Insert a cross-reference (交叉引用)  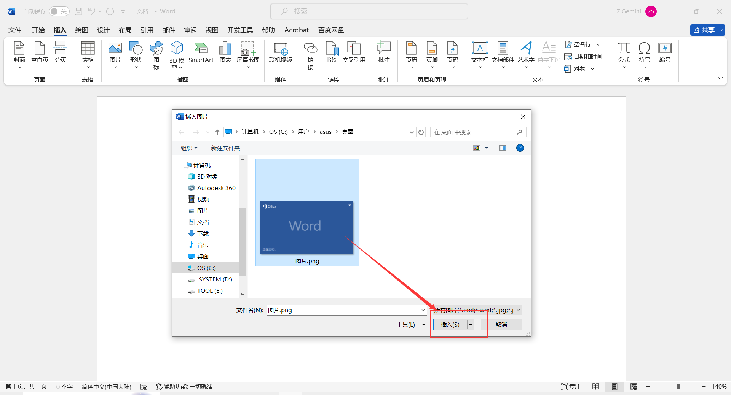coord(354,52)
